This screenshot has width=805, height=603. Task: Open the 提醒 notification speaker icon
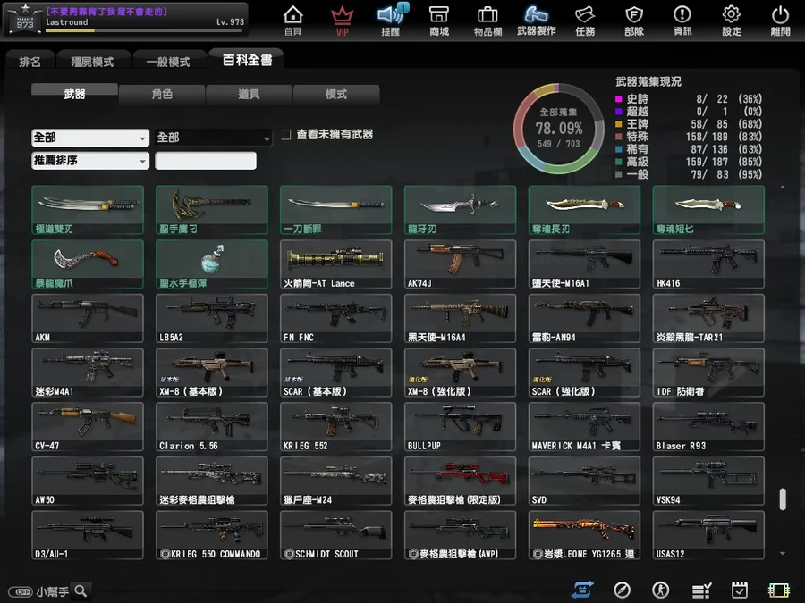point(391,21)
